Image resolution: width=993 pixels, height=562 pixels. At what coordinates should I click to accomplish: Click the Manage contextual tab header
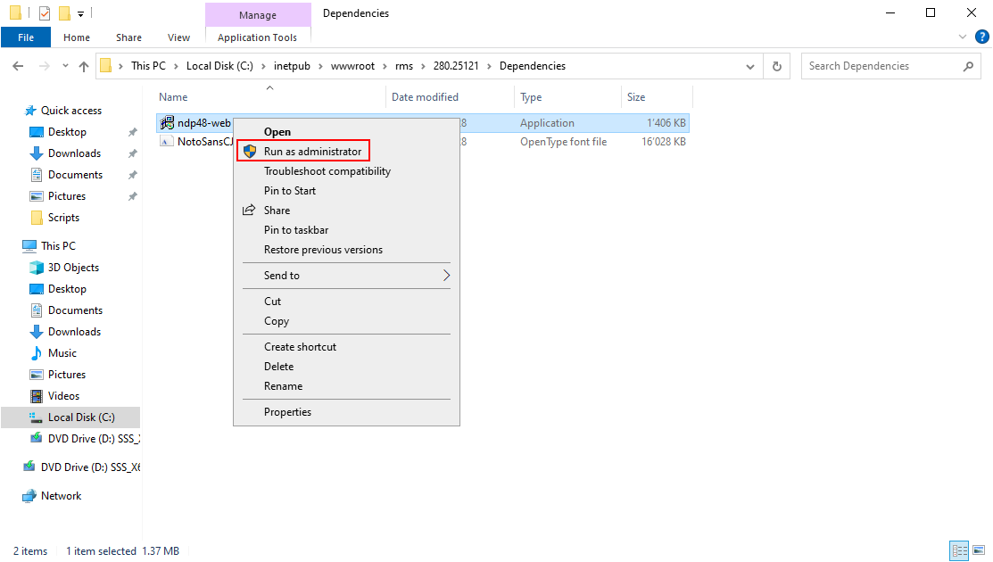tap(258, 14)
